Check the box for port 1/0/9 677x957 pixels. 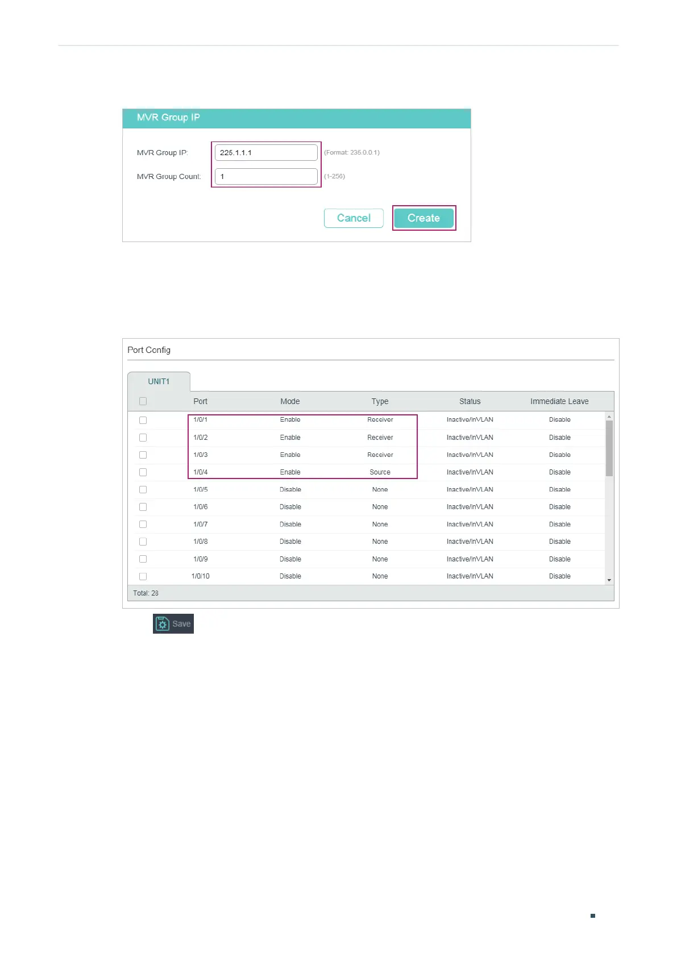tap(143, 559)
